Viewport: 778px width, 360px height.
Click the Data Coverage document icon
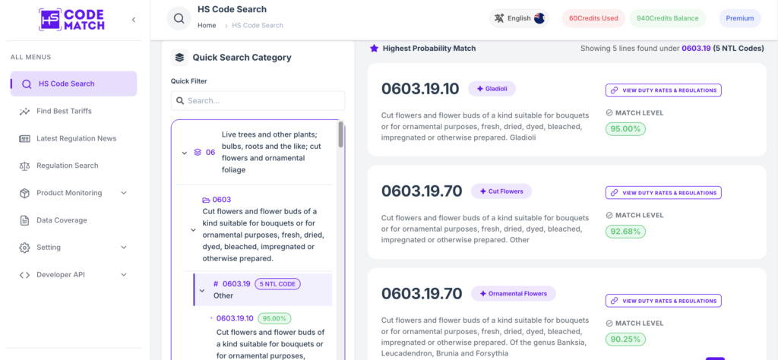coord(24,220)
